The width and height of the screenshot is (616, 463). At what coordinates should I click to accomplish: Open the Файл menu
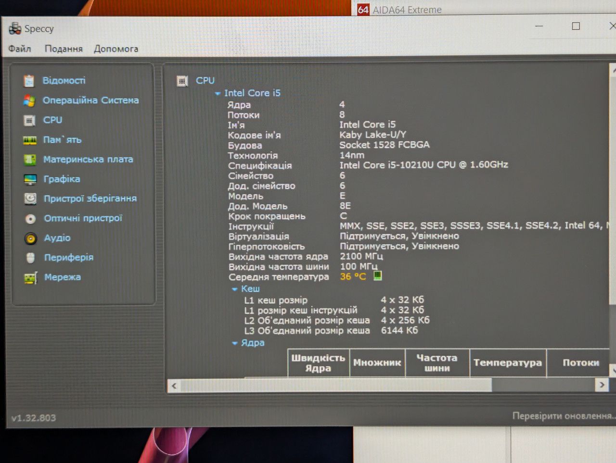pos(20,49)
